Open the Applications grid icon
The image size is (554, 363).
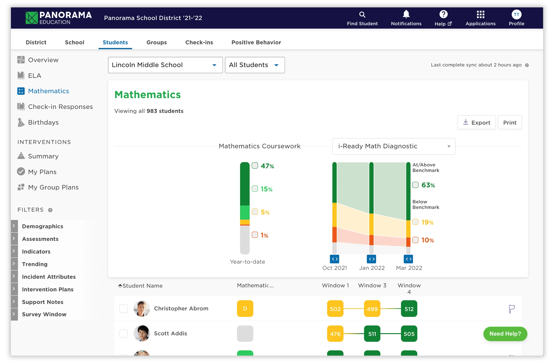click(480, 14)
